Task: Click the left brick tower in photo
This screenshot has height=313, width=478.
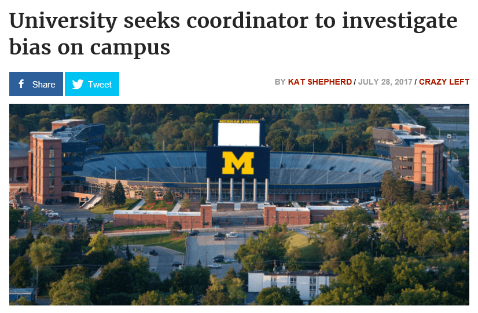Action: pos(45,168)
